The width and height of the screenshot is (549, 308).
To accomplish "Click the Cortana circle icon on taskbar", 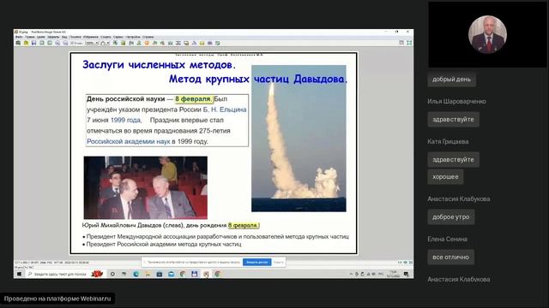I will coord(112,274).
